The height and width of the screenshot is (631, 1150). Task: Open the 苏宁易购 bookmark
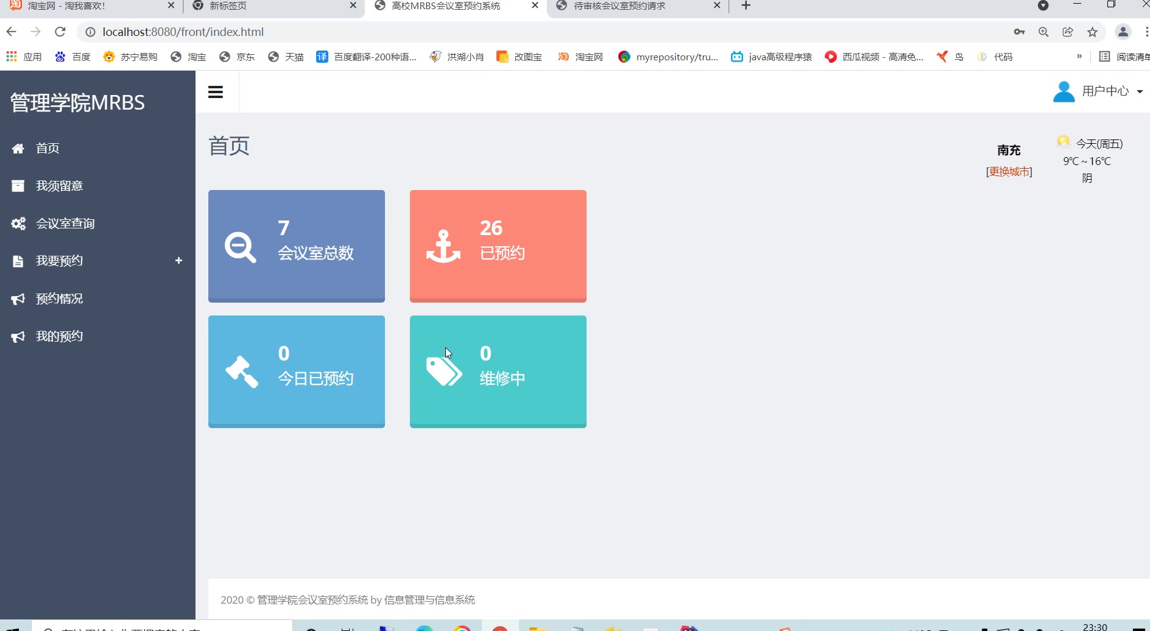[x=130, y=57]
